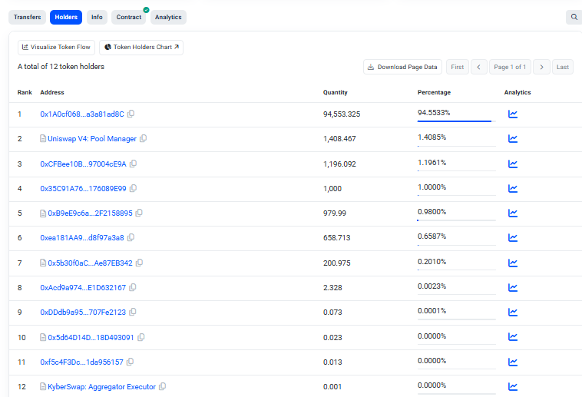The width and height of the screenshot is (582, 397).
Task: Copy address 0x1A0cf068...a3a81d8C
Action: pyautogui.click(x=131, y=114)
